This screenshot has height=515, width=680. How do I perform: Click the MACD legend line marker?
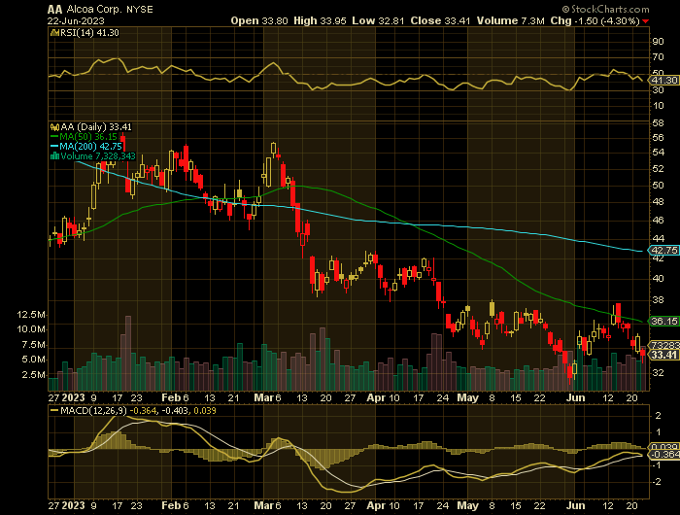(x=54, y=410)
